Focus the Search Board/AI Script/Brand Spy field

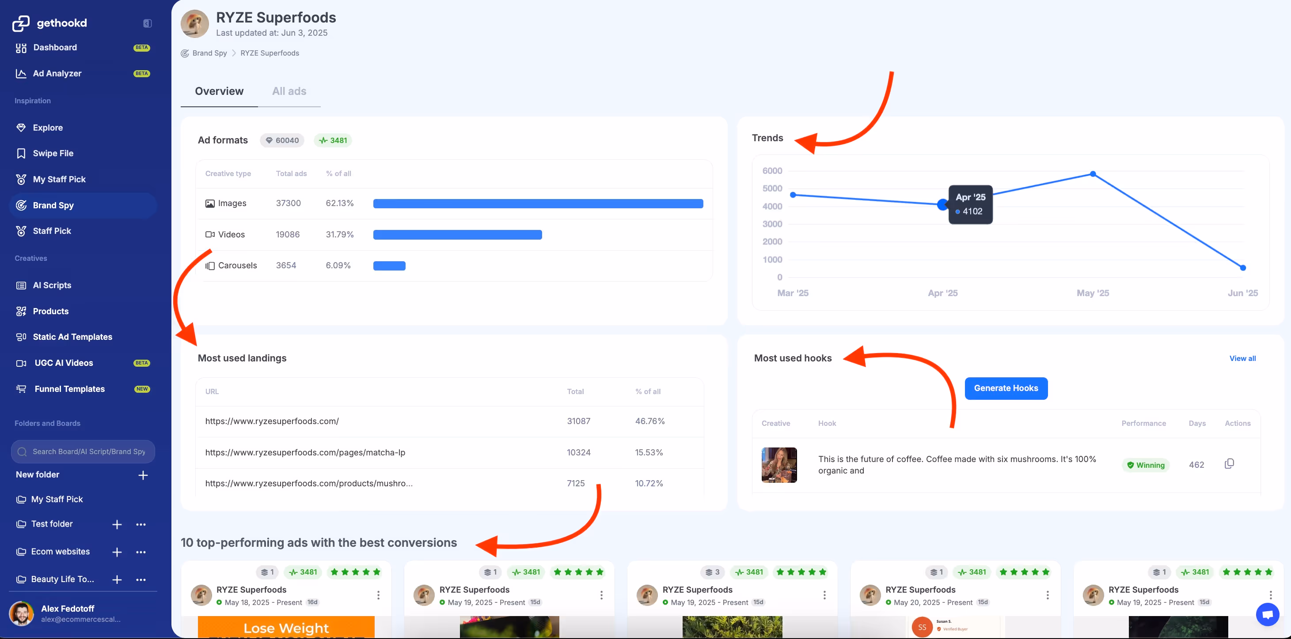83,451
